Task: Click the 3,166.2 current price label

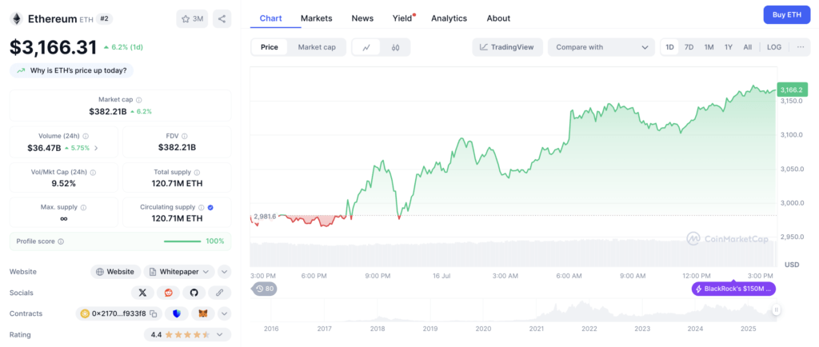Action: (x=793, y=90)
